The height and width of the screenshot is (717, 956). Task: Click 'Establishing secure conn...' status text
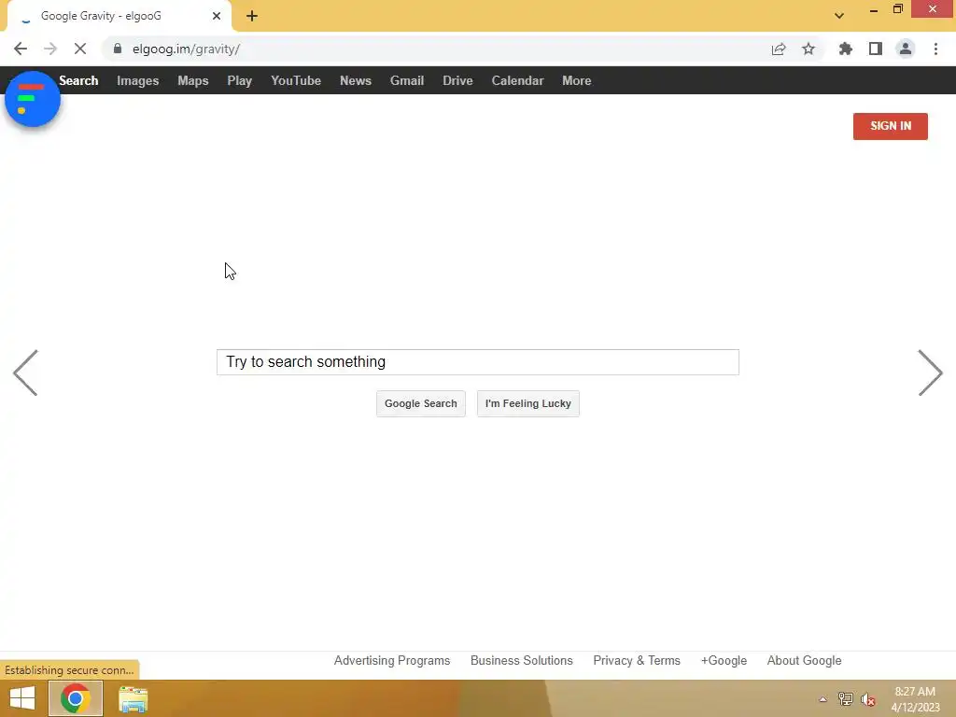coord(69,670)
